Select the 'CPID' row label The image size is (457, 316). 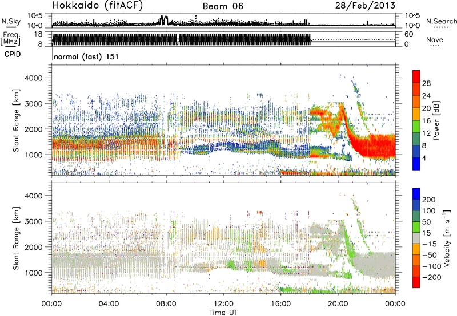[13, 54]
